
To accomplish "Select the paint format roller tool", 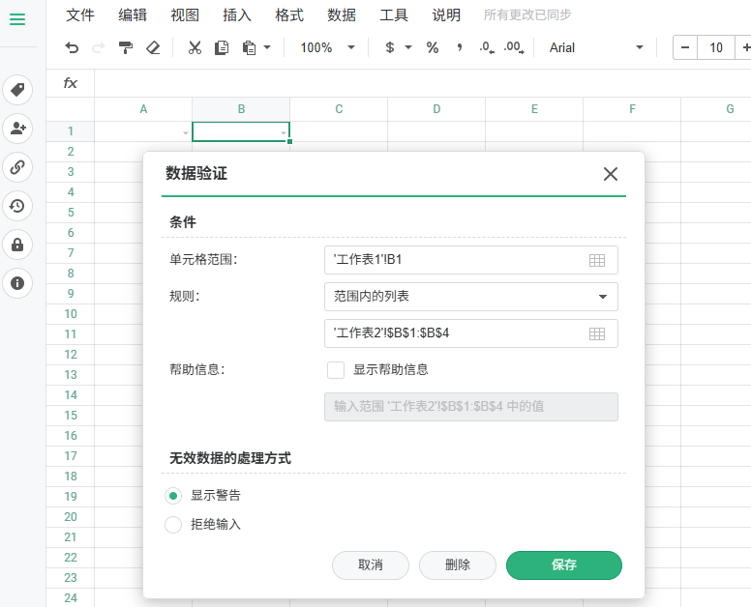I will pos(126,47).
